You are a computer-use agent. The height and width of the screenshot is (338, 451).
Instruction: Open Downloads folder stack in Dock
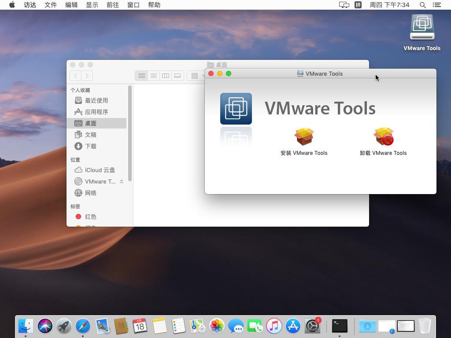[367, 326]
